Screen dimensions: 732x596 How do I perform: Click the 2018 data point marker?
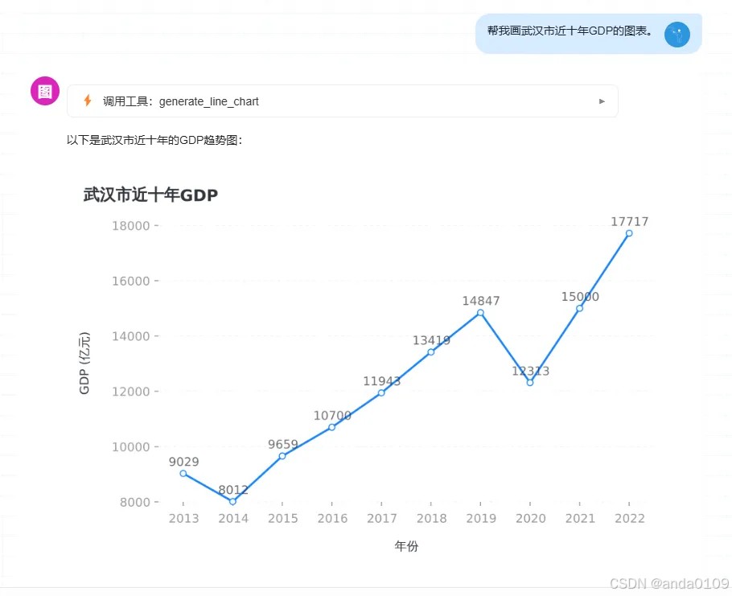pyautogui.click(x=431, y=352)
